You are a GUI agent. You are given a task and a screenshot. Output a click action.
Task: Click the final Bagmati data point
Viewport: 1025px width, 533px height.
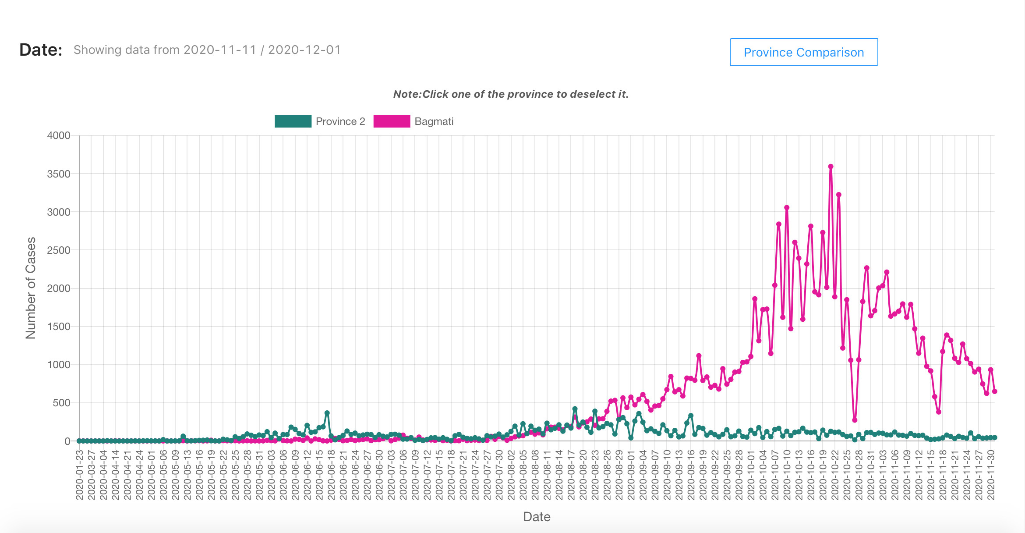tap(994, 391)
